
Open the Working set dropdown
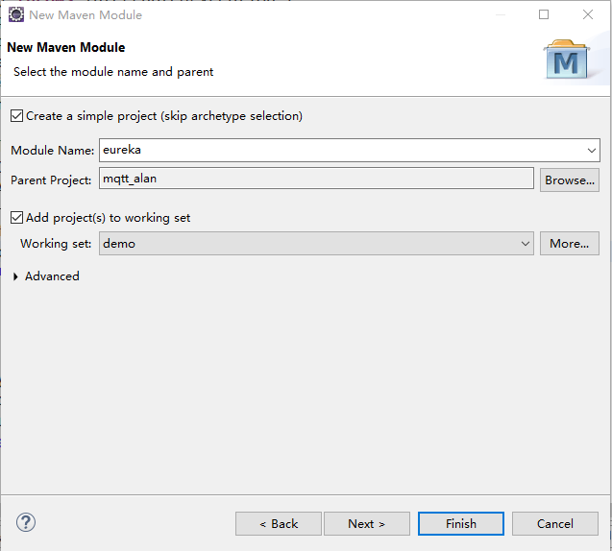click(x=316, y=243)
